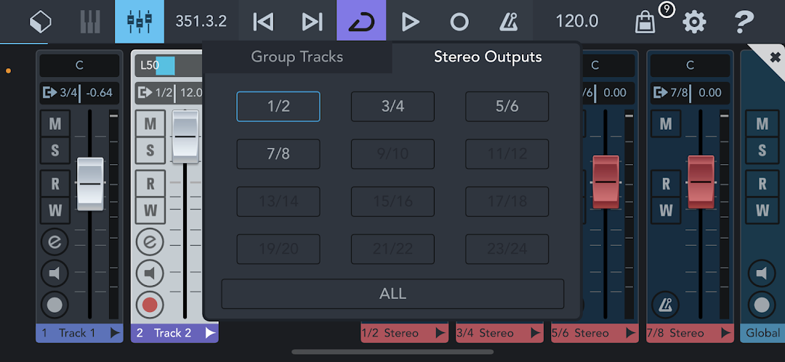Expand the 7/8 Stereo channel arrow
The image size is (785, 362).
[x=725, y=333]
